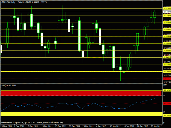The image size is (171, 128).
Task: Click the 1.53003 price level label
Action: click(167, 72)
